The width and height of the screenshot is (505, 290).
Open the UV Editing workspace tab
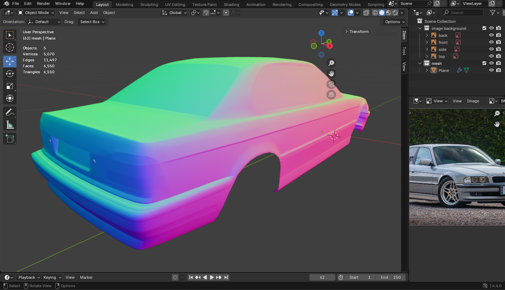[x=175, y=5]
